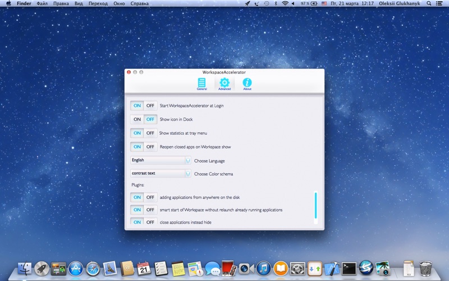The height and width of the screenshot is (281, 449).
Task: Open Messages speech bubbles in Dock
Action: [213, 269]
